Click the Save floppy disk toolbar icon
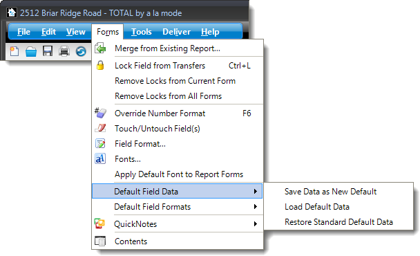This screenshot has height=256, width=420. [48, 51]
